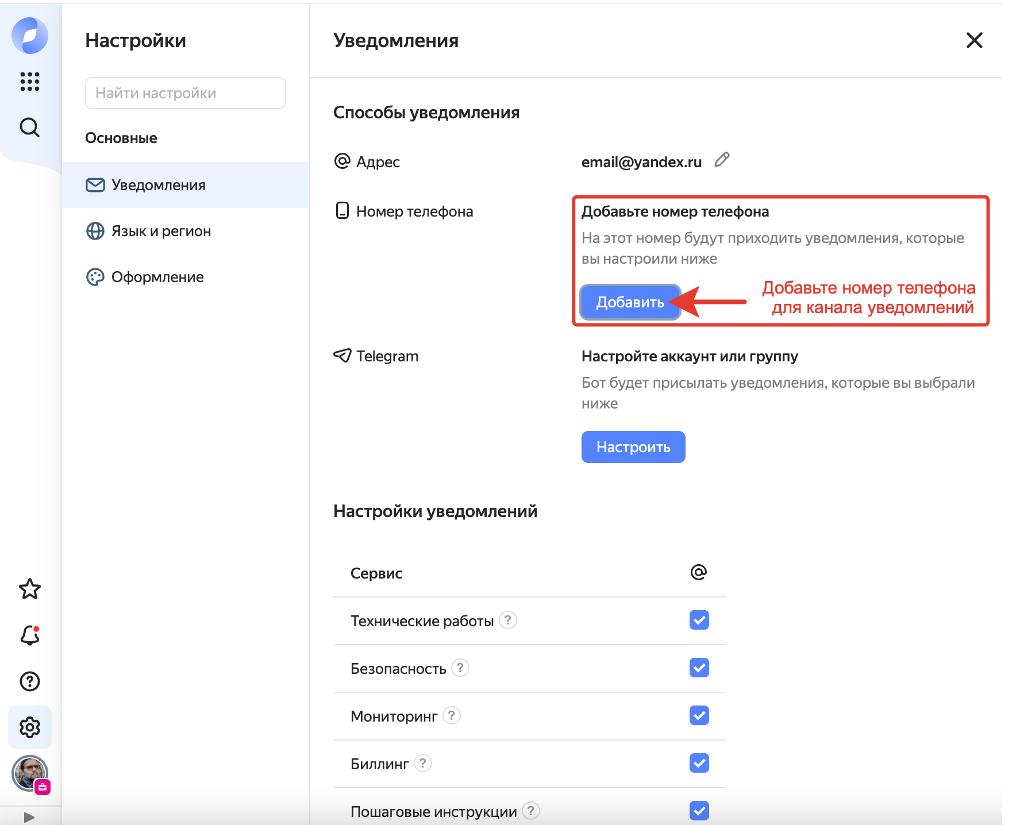Select the search magnifier icon
Viewport: 1024px width, 825px height.
pos(29,128)
